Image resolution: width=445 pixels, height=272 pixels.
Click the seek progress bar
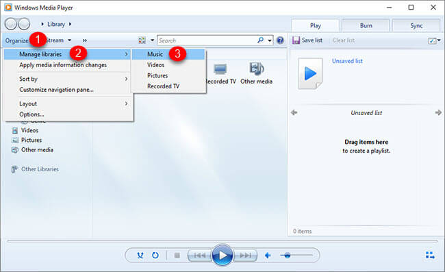pos(222,241)
